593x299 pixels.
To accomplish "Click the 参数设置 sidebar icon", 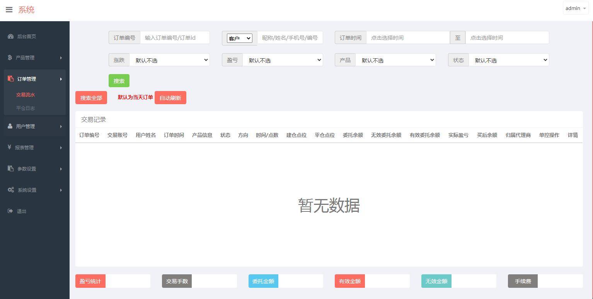I will 10,169.
